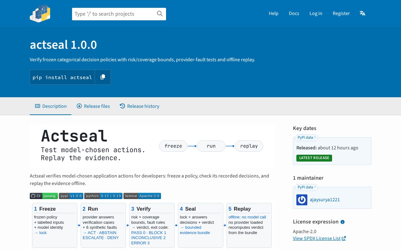Click the PyPI logo
Image resolution: width=401 pixels, height=250 pixels.
pos(40,14)
